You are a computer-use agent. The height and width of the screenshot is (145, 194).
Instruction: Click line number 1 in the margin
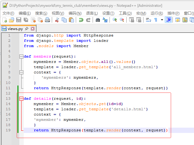pos(9,35)
